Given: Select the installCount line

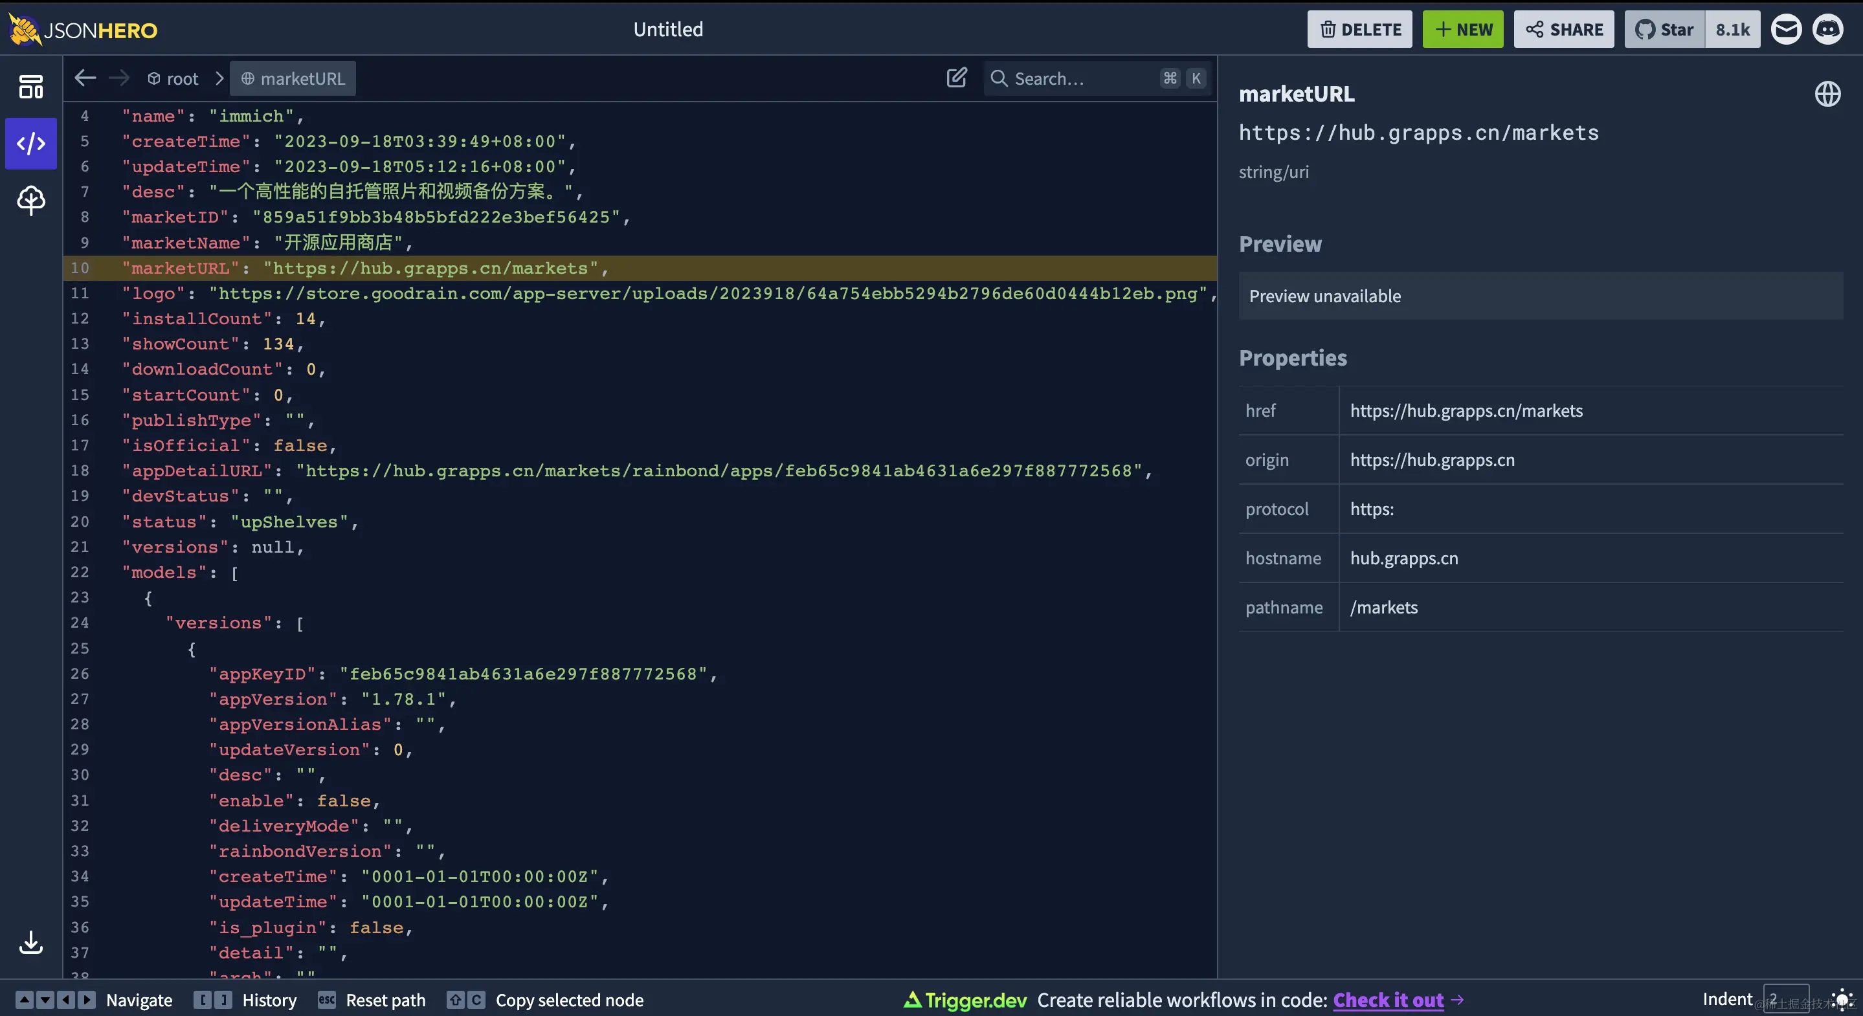Looking at the screenshot, I should [640, 319].
